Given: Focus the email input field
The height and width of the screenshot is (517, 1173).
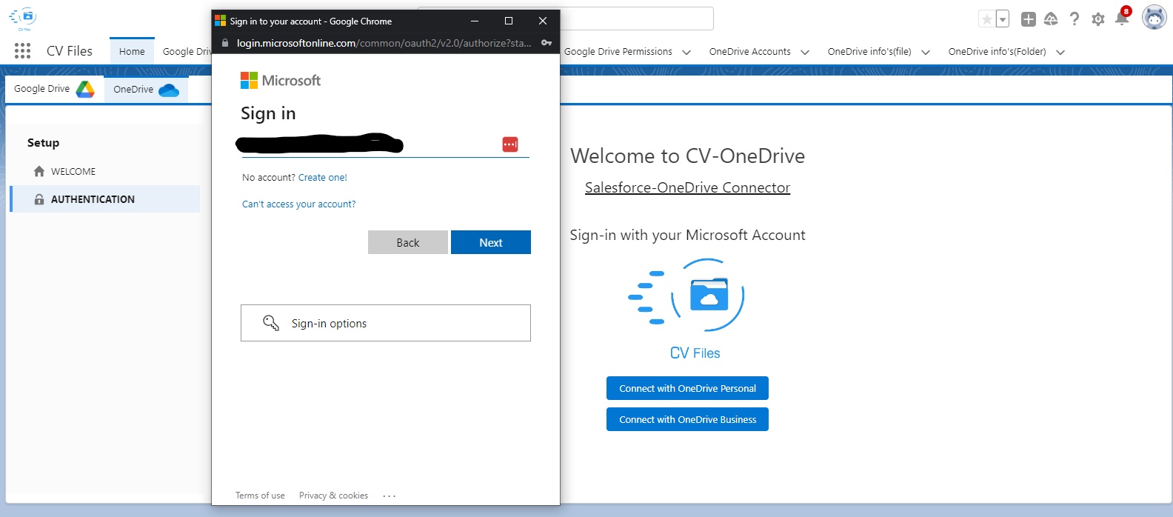Looking at the screenshot, I should click(x=385, y=144).
